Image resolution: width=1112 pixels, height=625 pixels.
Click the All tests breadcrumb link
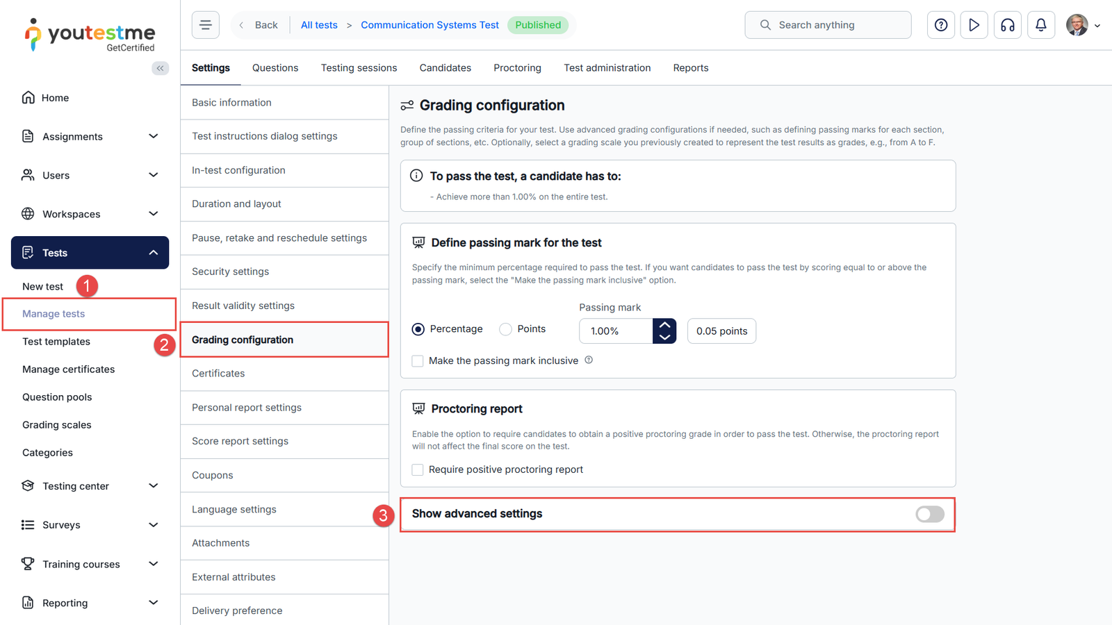pyautogui.click(x=319, y=25)
